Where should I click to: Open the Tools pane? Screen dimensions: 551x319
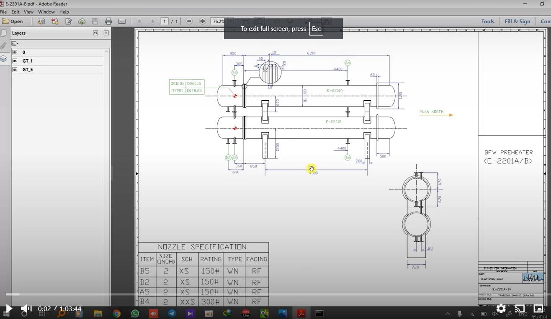(x=488, y=21)
